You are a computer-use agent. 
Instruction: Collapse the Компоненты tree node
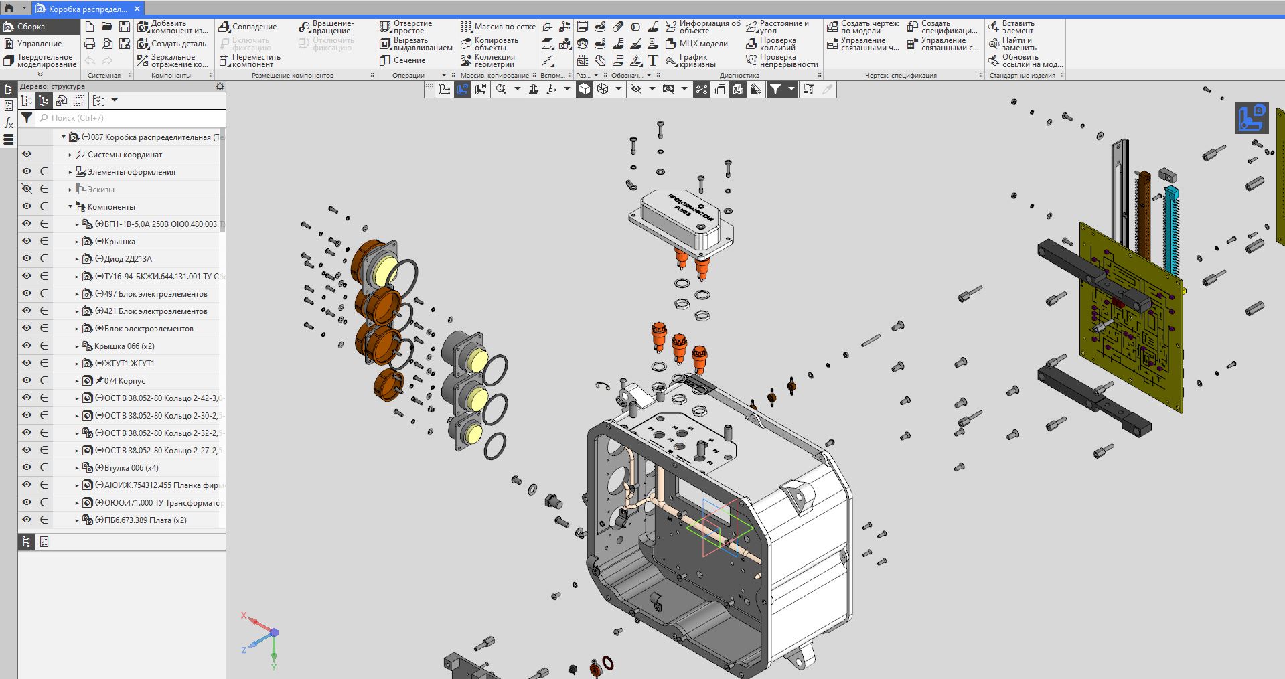tap(70, 207)
